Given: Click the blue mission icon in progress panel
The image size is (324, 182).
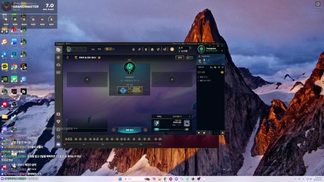Looking at the screenshot, I should (156, 123).
